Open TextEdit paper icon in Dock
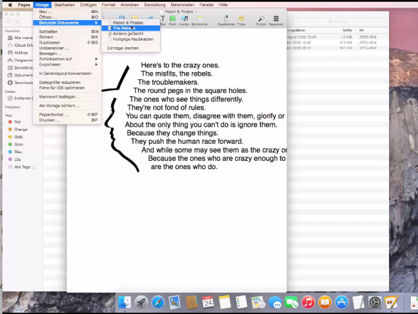Screen dimensions: 418x314 tap(358, 302)
